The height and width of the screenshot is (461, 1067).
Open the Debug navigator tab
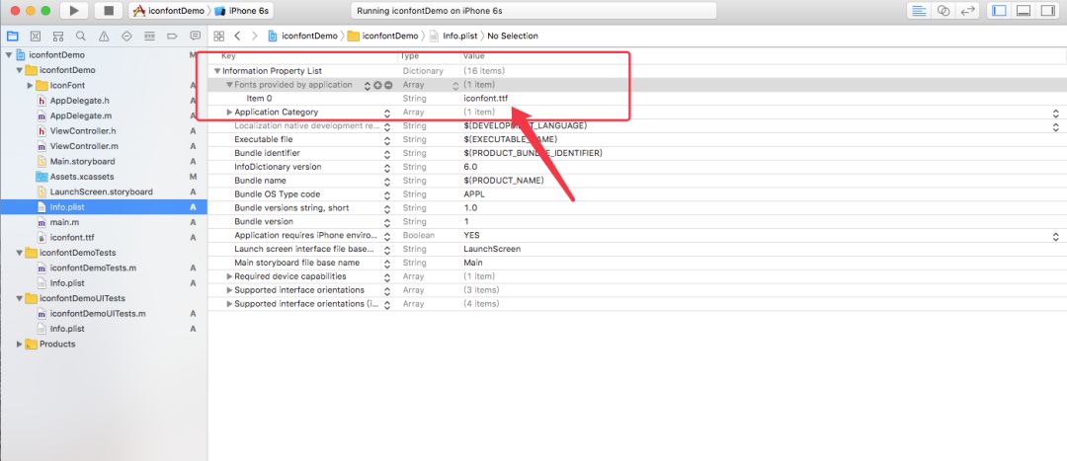(149, 37)
